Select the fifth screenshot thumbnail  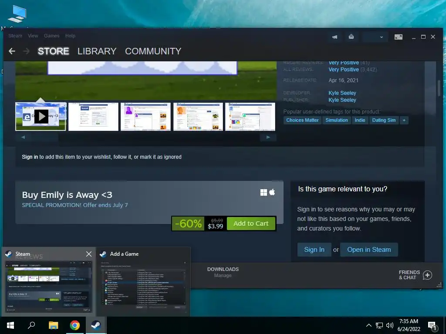pos(250,117)
